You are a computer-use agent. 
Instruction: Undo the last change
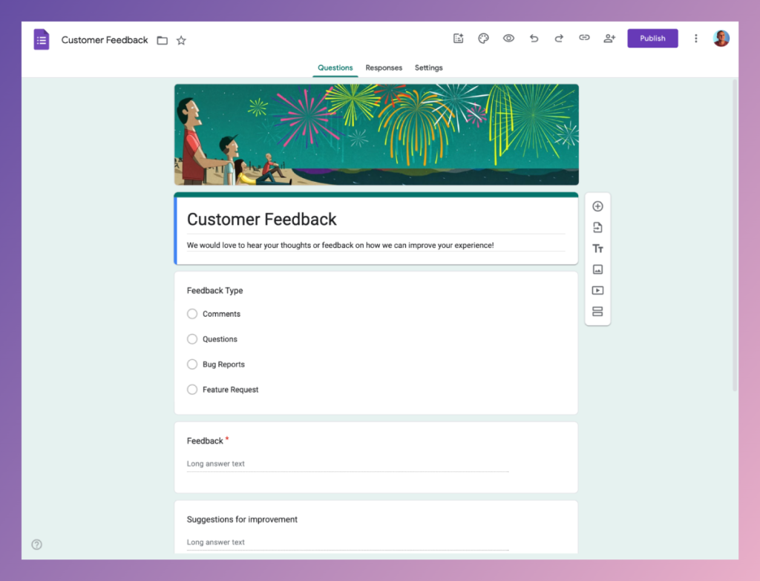[534, 38]
